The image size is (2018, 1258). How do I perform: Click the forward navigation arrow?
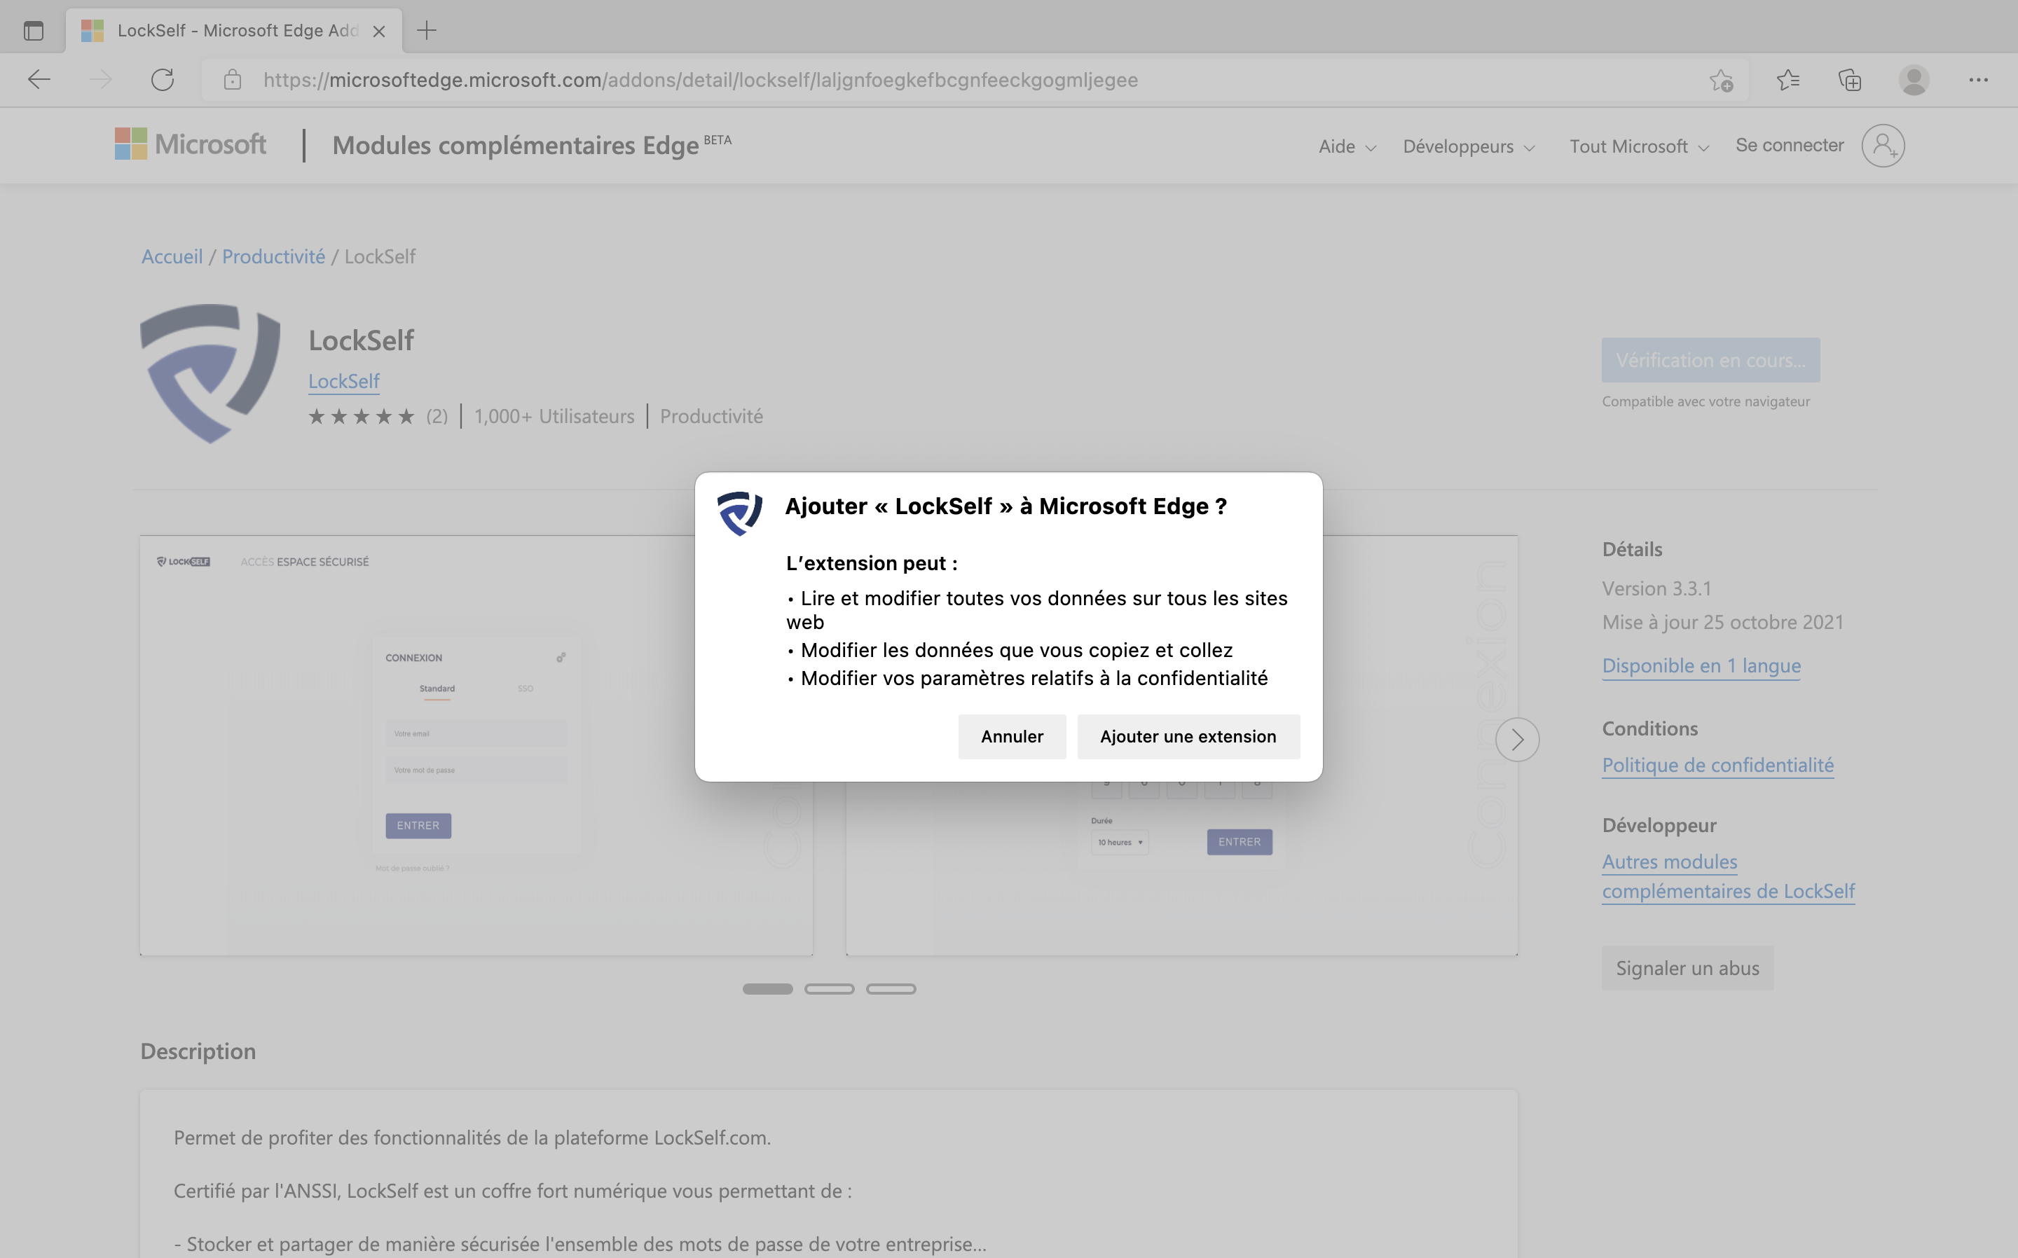point(101,80)
